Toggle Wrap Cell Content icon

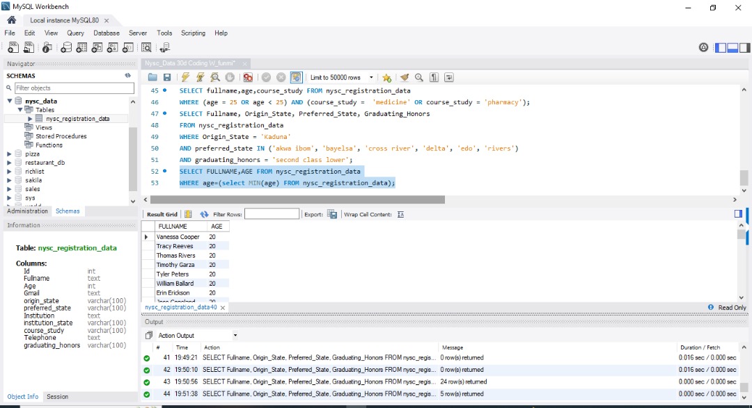(x=400, y=214)
